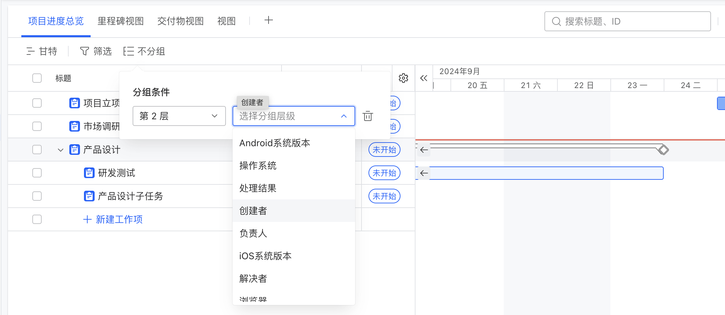Click the task icon beside 研发测试
The height and width of the screenshot is (315, 725).
coord(89,173)
